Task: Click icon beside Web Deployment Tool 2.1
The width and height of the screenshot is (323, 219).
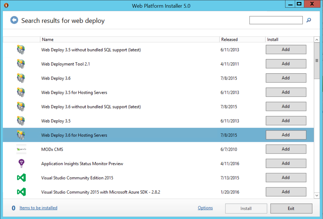Action: pyautogui.click(x=21, y=64)
